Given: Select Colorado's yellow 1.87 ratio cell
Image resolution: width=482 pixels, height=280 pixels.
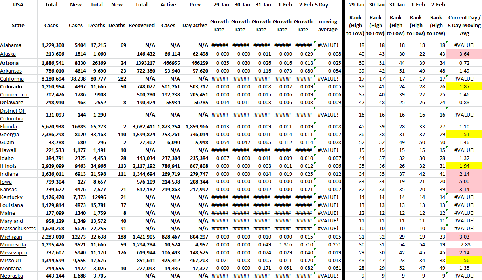Looking at the screenshot, I should point(464,87).
